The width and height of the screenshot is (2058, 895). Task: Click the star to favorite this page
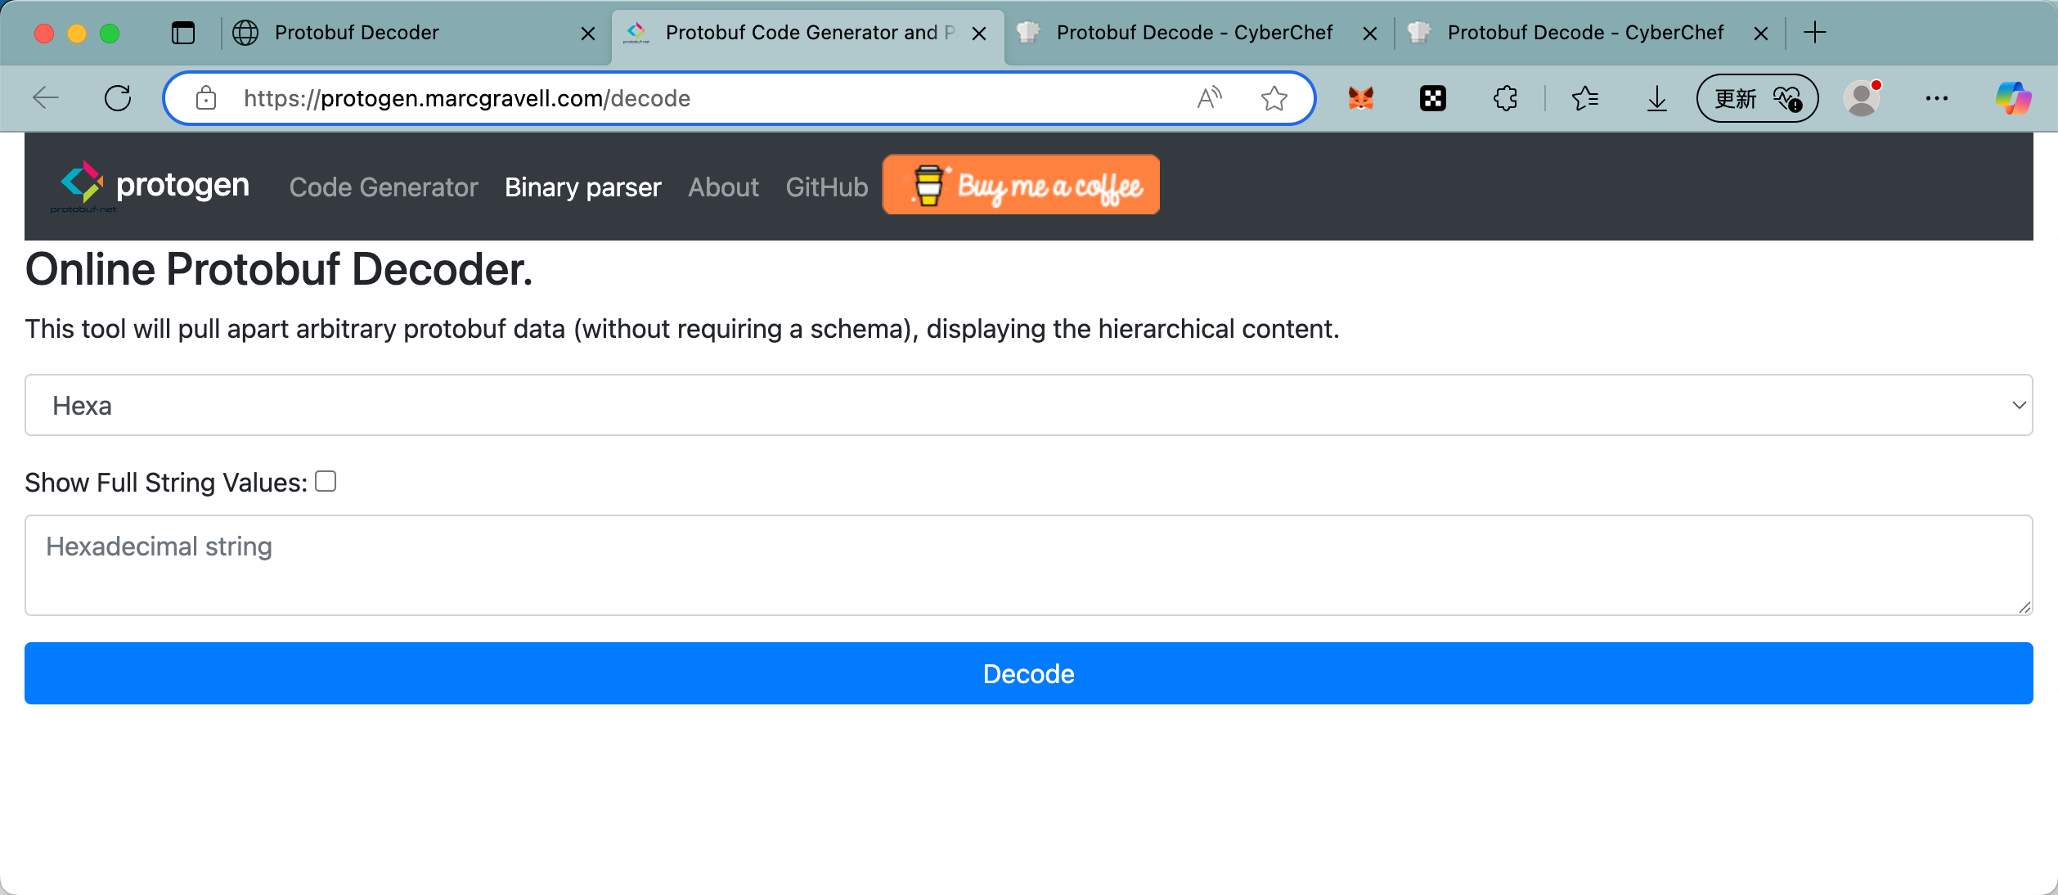pos(1274,99)
